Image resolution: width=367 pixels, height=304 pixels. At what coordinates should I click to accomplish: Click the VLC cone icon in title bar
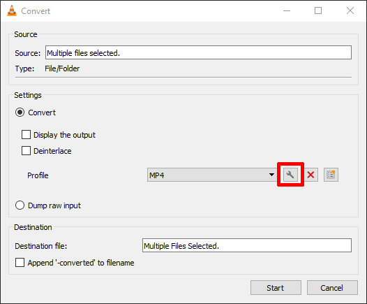(12, 10)
